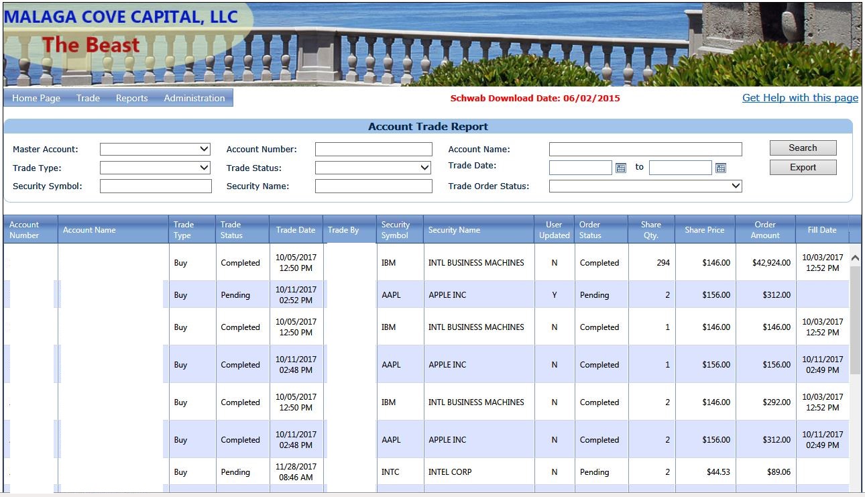865x497 pixels.
Task: Click the scrollbar up arrow in the table
Action: 855,258
